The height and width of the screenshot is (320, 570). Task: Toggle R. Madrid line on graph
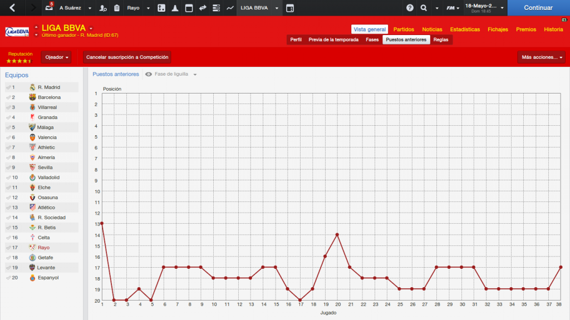coord(8,87)
